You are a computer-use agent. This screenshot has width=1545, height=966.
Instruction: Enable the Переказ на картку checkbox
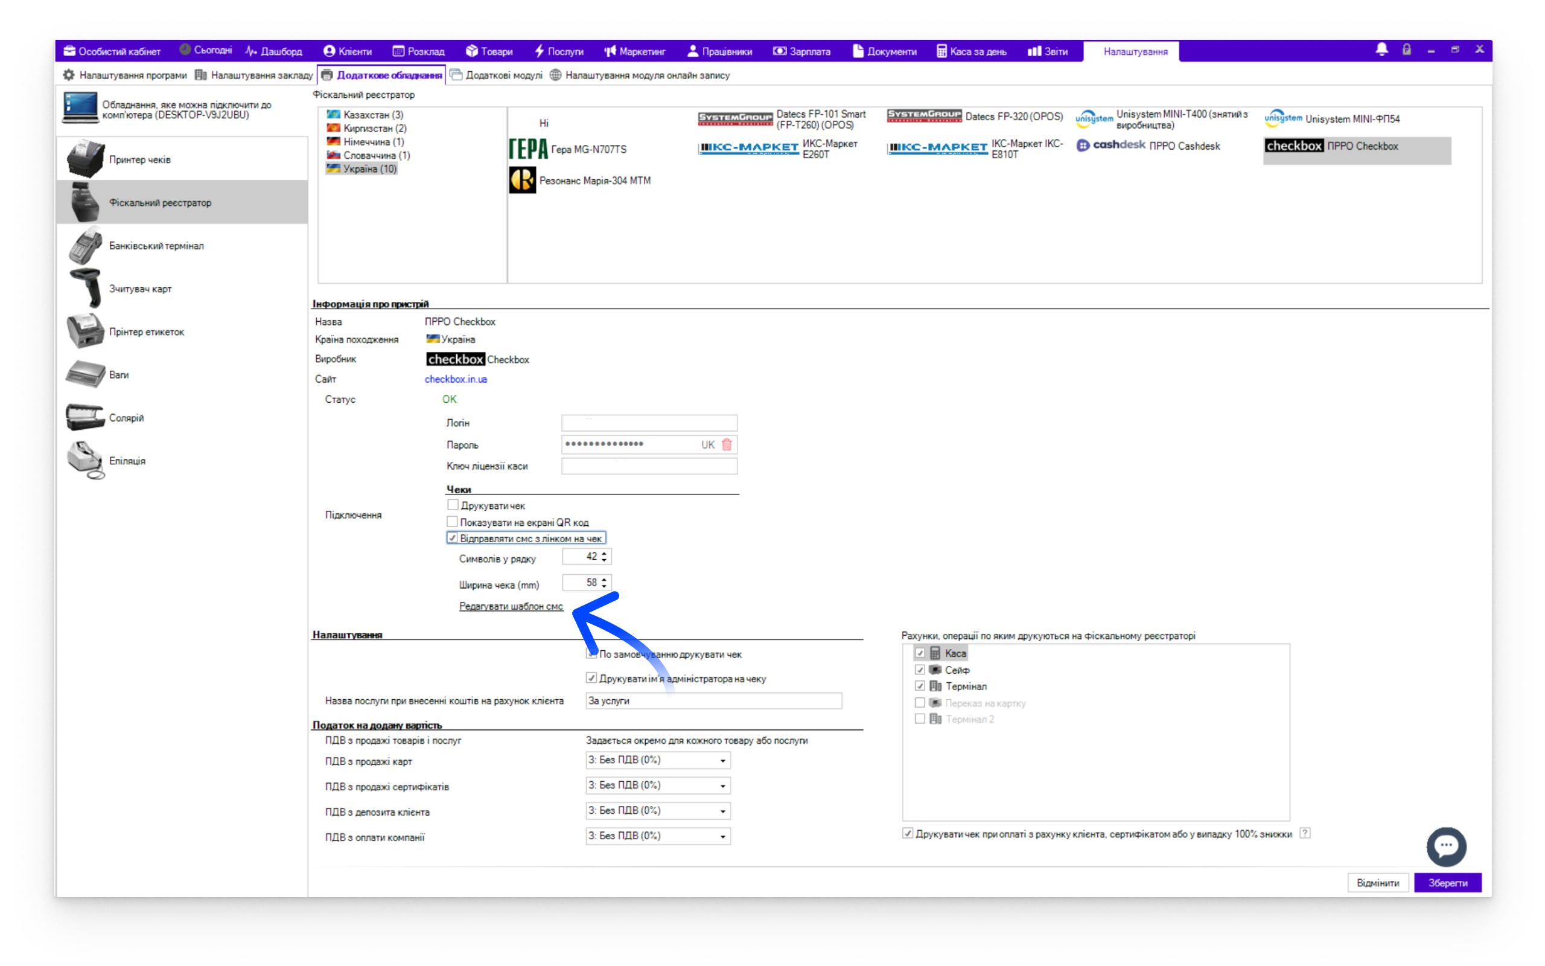click(x=920, y=702)
